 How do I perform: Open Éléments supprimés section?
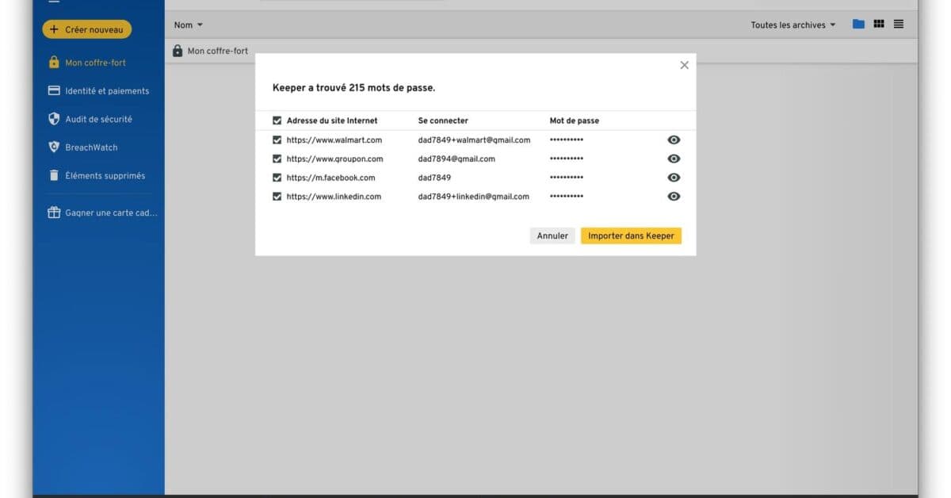pyautogui.click(x=105, y=176)
